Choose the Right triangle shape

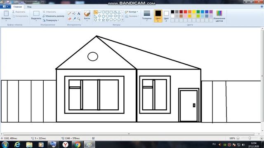96,16
